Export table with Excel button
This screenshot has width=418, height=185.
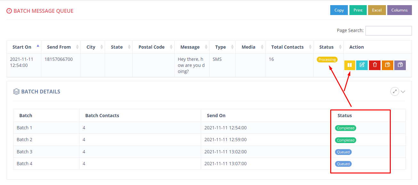pos(377,10)
